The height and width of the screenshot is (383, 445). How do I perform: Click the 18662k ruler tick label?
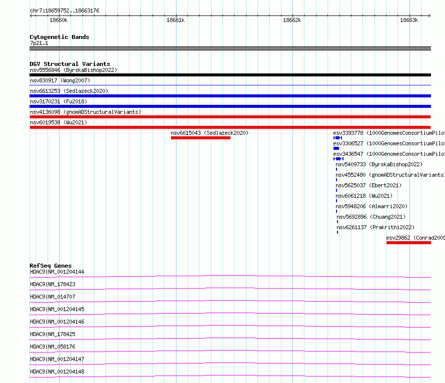point(292,20)
